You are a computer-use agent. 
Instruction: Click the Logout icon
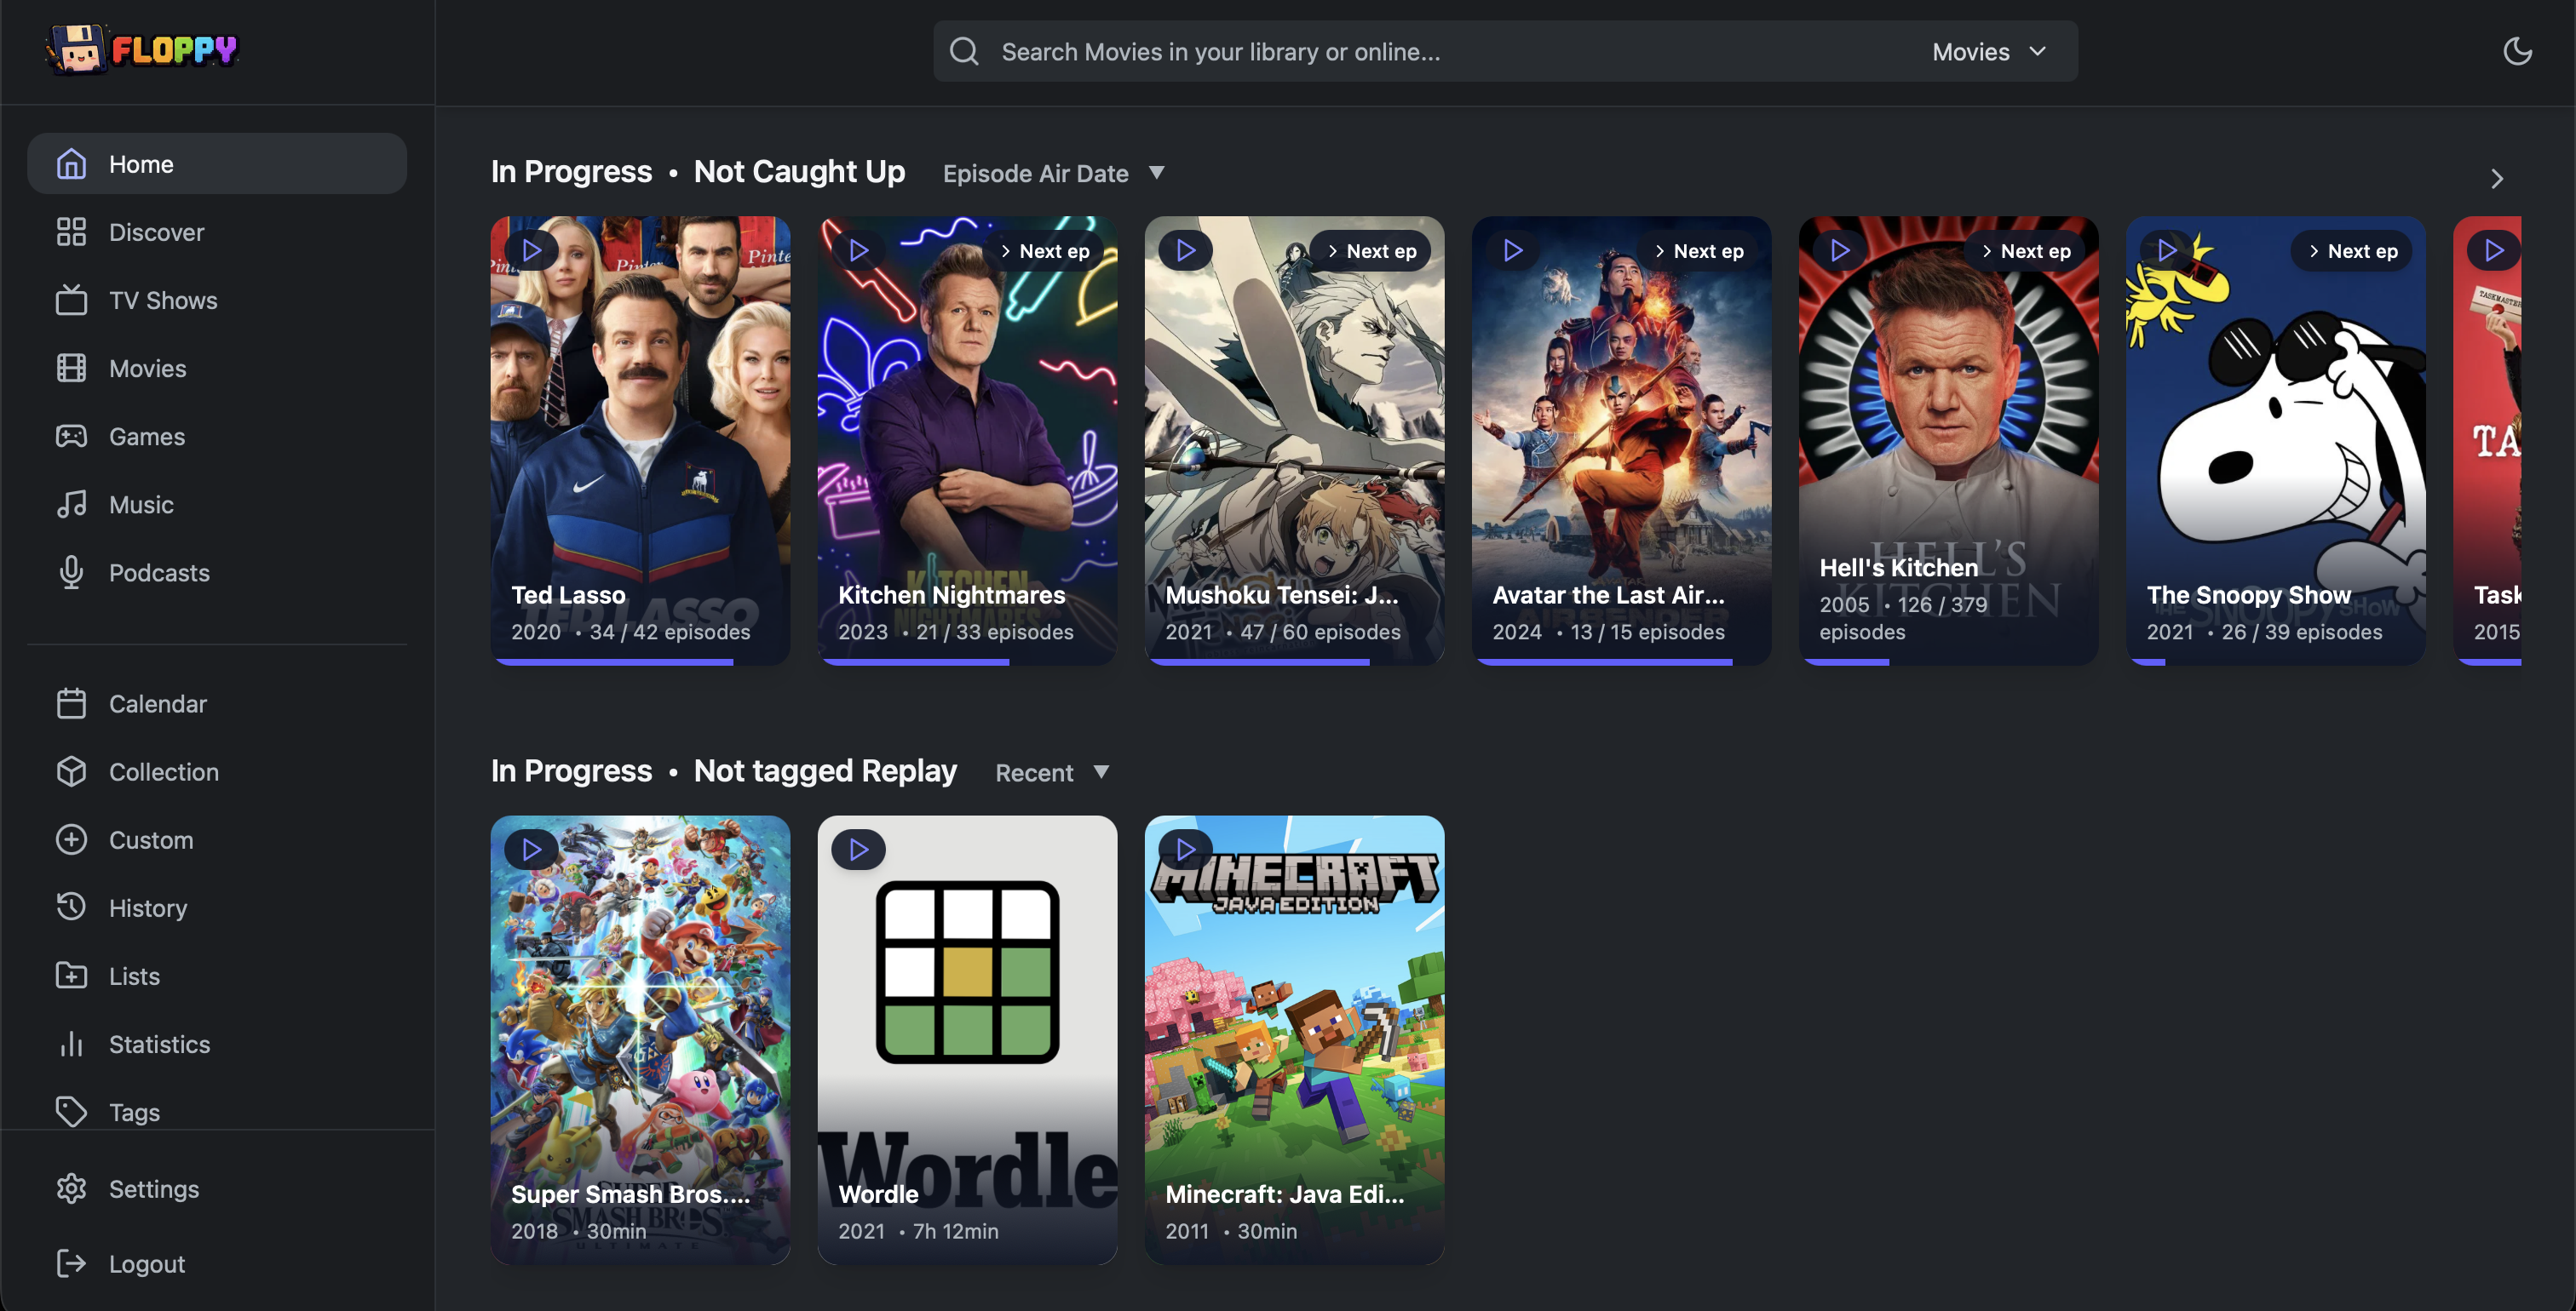tap(71, 1263)
